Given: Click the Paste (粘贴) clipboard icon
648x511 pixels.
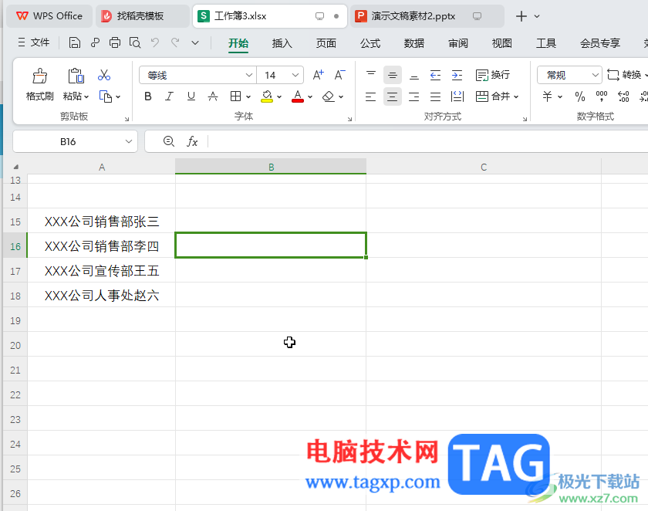Looking at the screenshot, I should coord(76,76).
